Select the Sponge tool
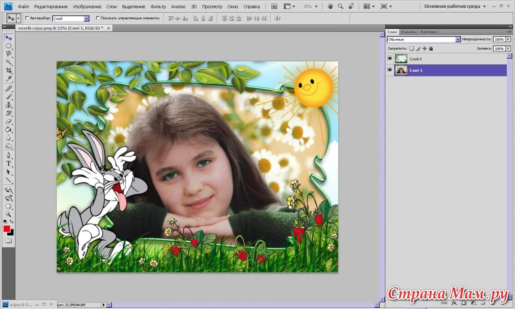Viewport: 515px width, 309px height. (x=8, y=145)
